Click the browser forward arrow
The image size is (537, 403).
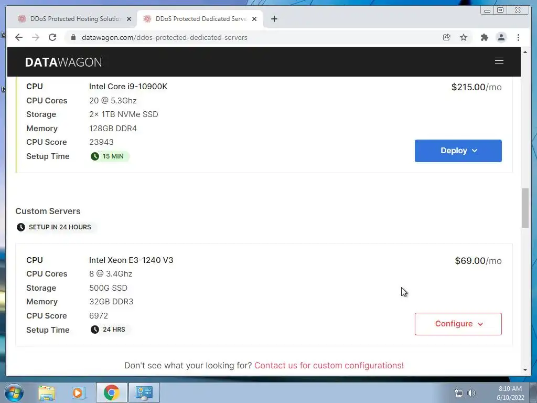tap(36, 37)
